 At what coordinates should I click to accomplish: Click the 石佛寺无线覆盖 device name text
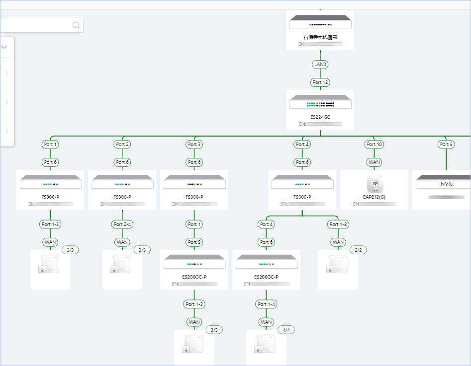[x=320, y=37]
